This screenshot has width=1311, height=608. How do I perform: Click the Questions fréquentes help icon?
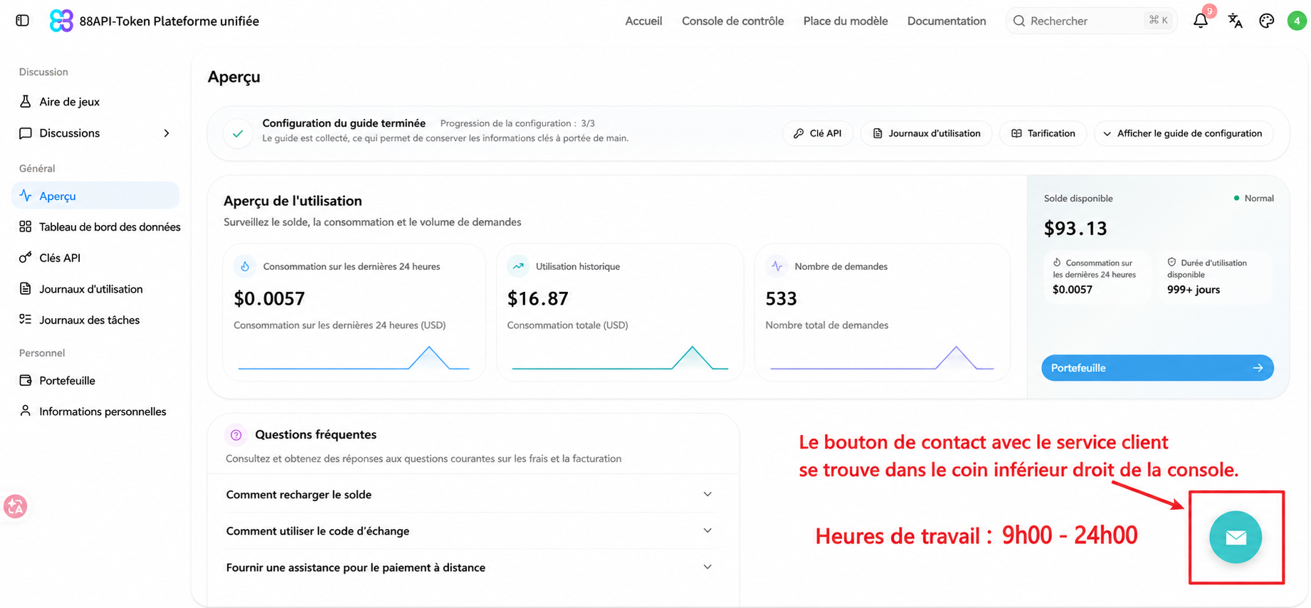[236, 435]
